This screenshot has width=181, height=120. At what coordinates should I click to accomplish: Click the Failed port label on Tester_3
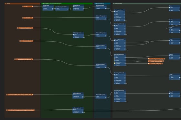[172, 32]
